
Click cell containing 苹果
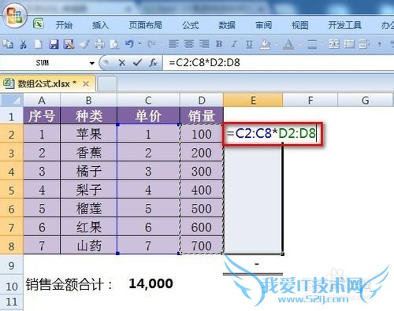pyautogui.click(x=89, y=134)
